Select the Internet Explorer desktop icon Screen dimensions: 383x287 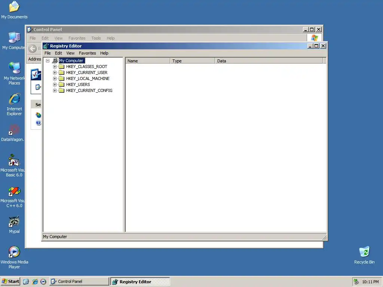[14, 104]
